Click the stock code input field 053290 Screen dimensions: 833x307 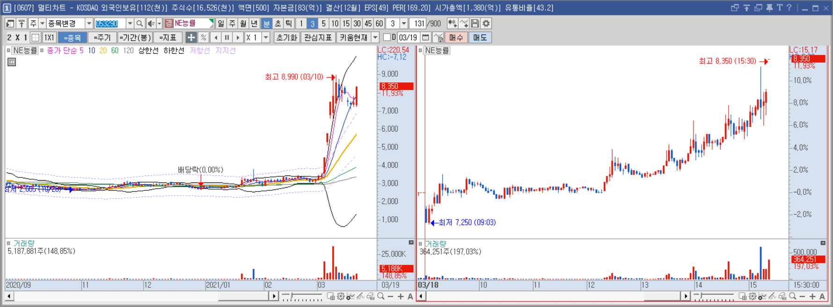point(110,23)
